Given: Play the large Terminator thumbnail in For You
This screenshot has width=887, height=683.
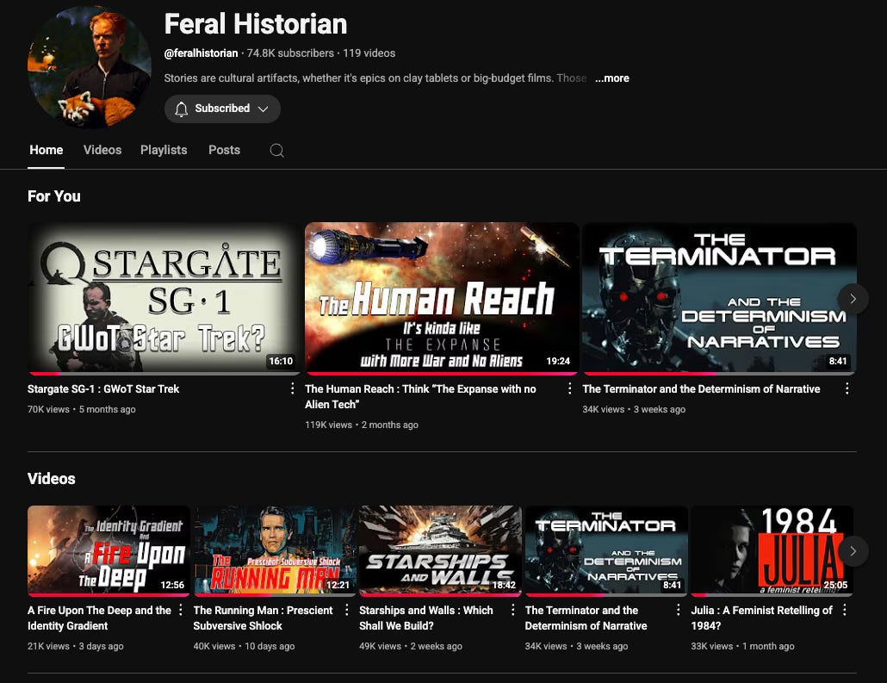Looking at the screenshot, I should 719,298.
